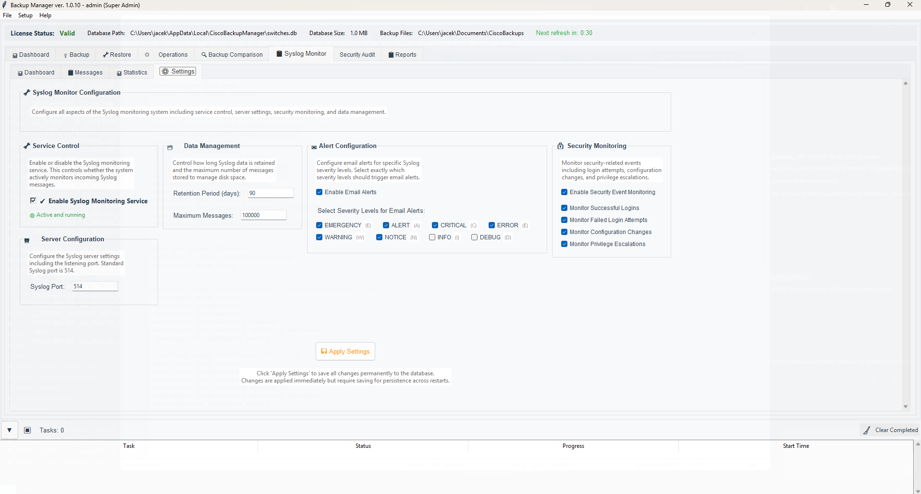
Task: Click the Restore tab wrench icon
Action: click(106, 55)
